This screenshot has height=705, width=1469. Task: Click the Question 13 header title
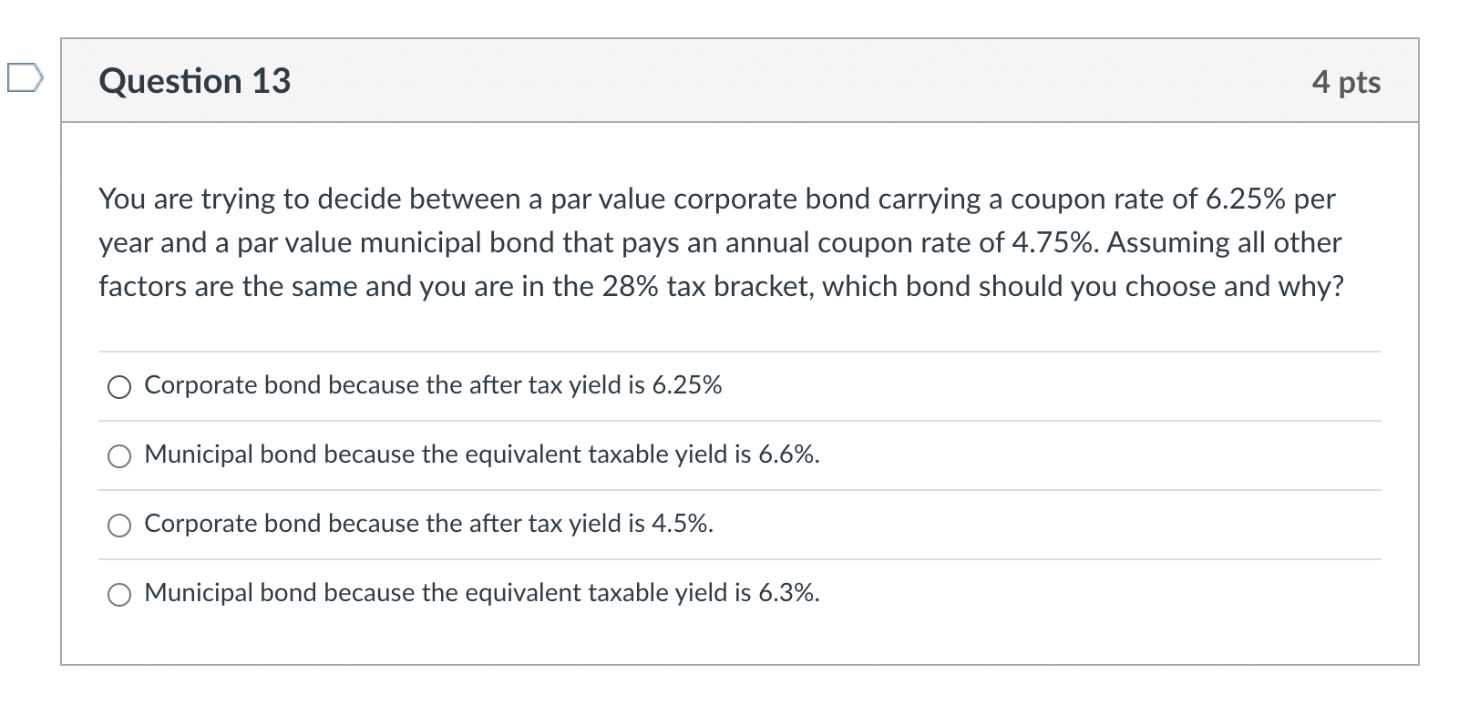point(194,81)
